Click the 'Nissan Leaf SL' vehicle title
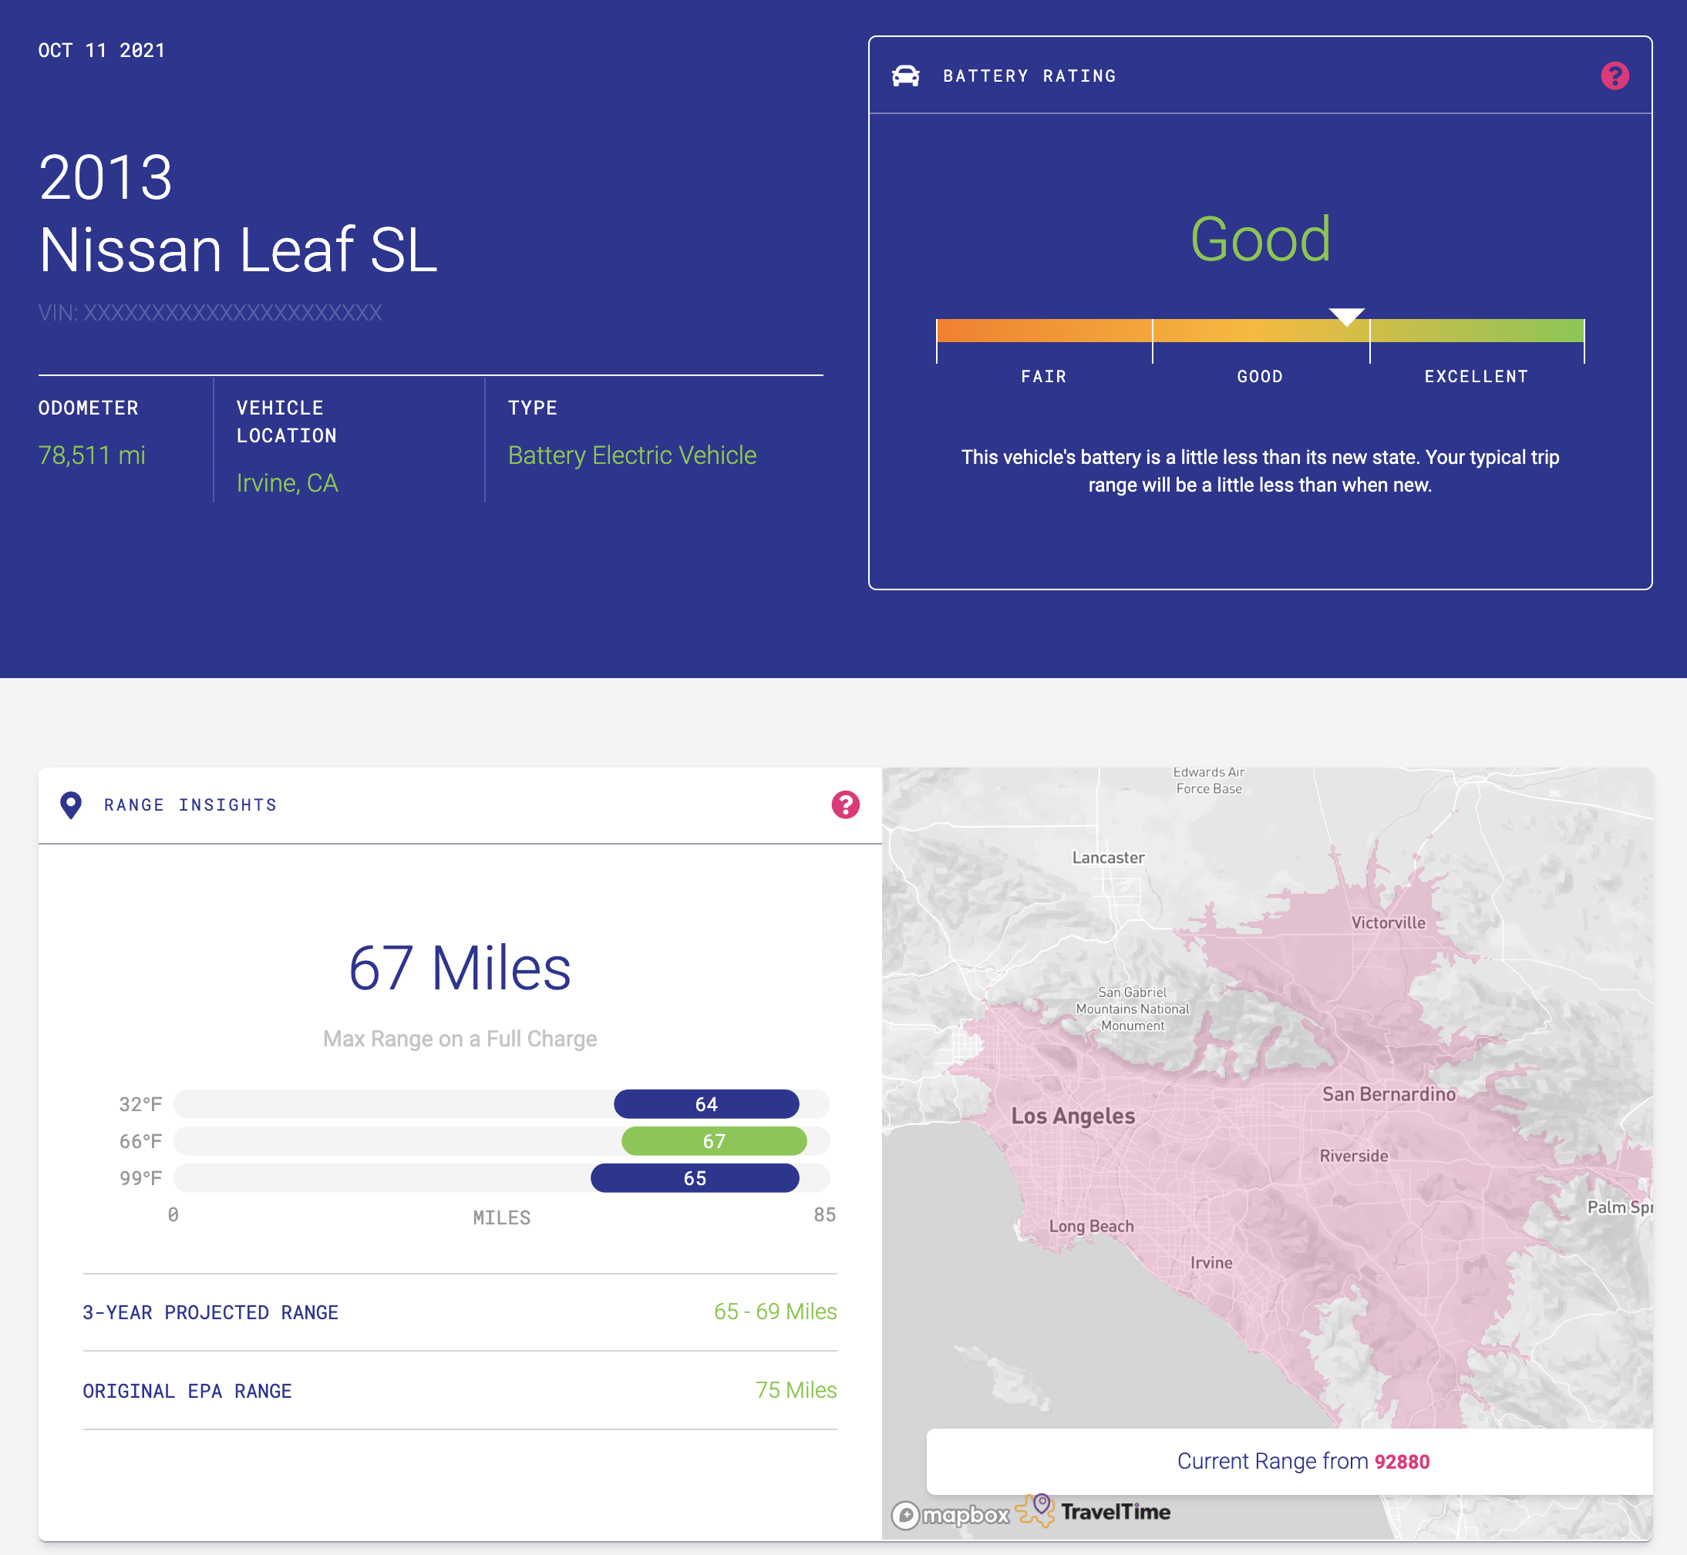The image size is (1687, 1555). tap(238, 250)
